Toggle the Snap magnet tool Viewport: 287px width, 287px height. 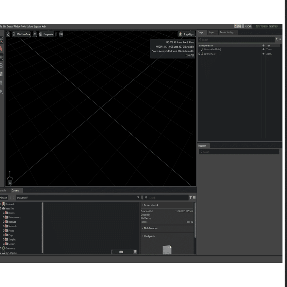pyautogui.click(x=1, y=83)
